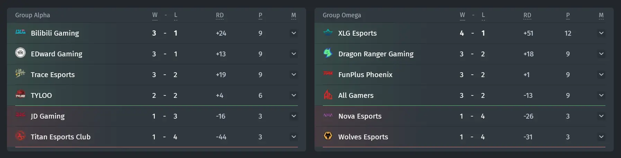Expand matches for Nova Esports row

[601, 116]
